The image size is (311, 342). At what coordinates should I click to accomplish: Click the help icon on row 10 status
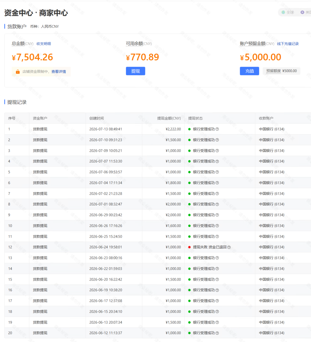coord(217,226)
